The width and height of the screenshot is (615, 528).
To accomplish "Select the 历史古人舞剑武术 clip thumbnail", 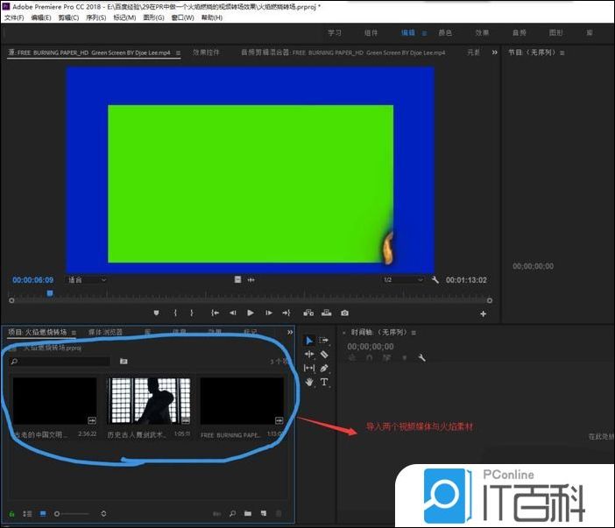I will [148, 401].
